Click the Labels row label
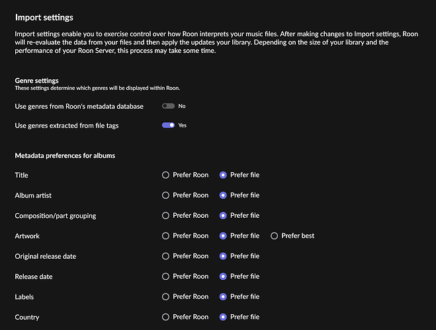 pyautogui.click(x=24, y=297)
